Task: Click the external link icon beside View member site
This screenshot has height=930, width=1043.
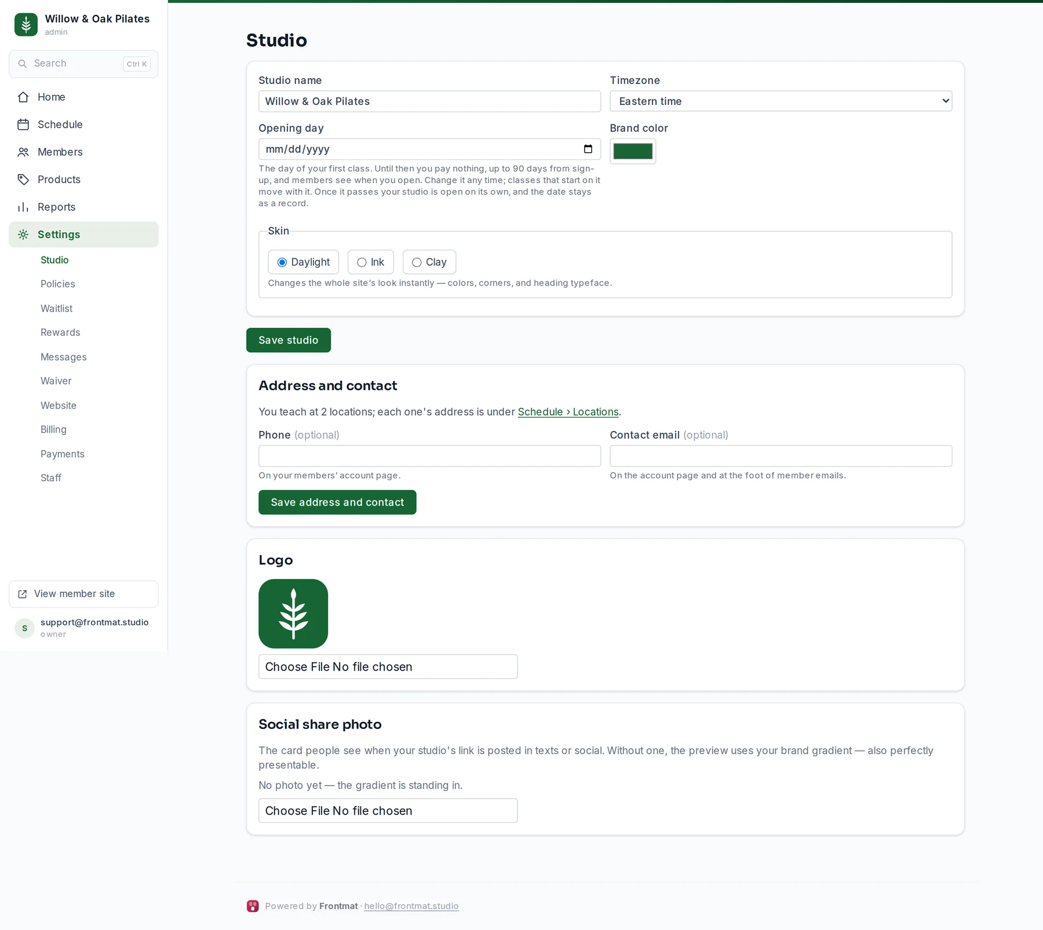Action: [x=23, y=594]
